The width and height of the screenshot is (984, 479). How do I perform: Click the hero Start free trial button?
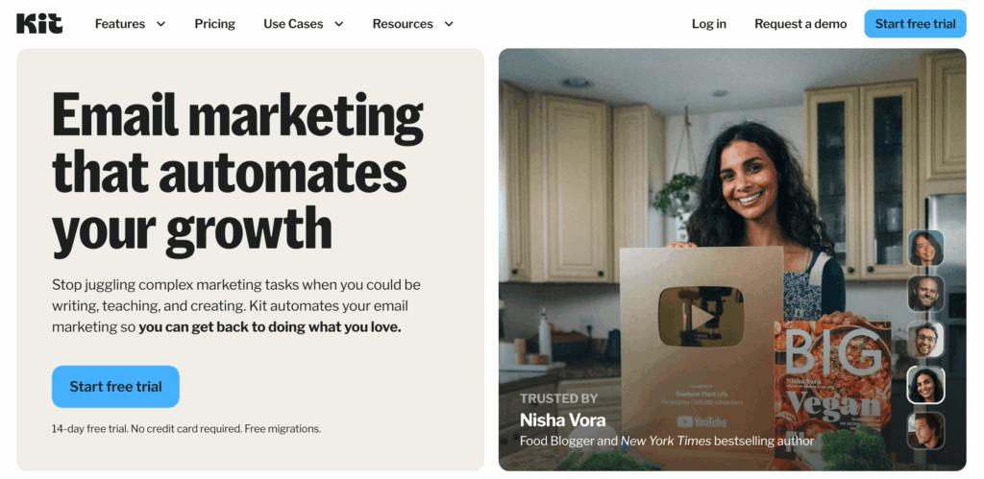click(115, 387)
